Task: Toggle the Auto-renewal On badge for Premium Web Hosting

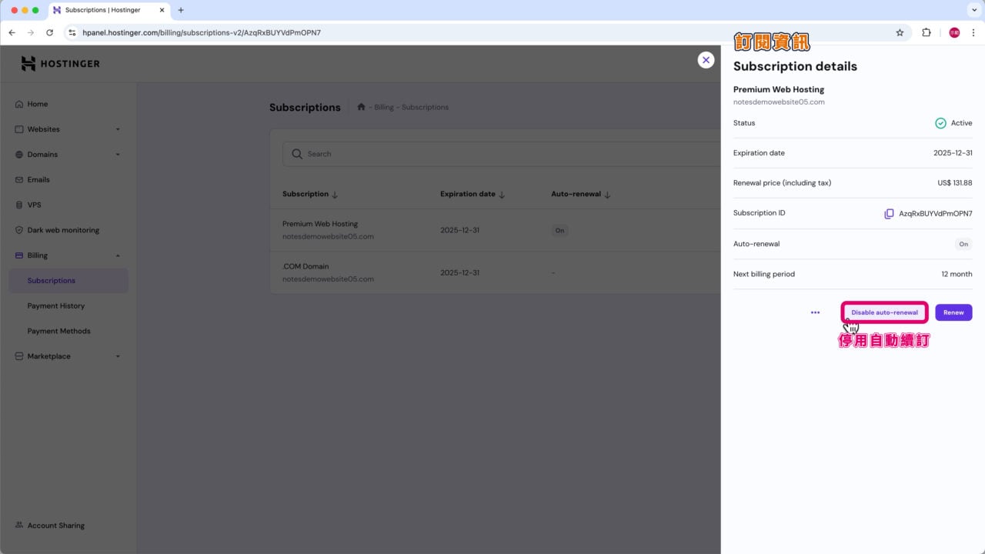Action: [x=559, y=230]
